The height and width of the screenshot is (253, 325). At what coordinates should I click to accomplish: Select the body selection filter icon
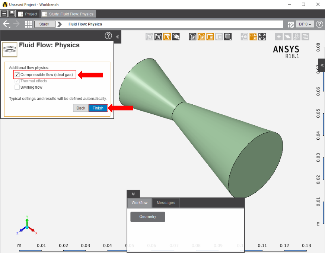176,37
